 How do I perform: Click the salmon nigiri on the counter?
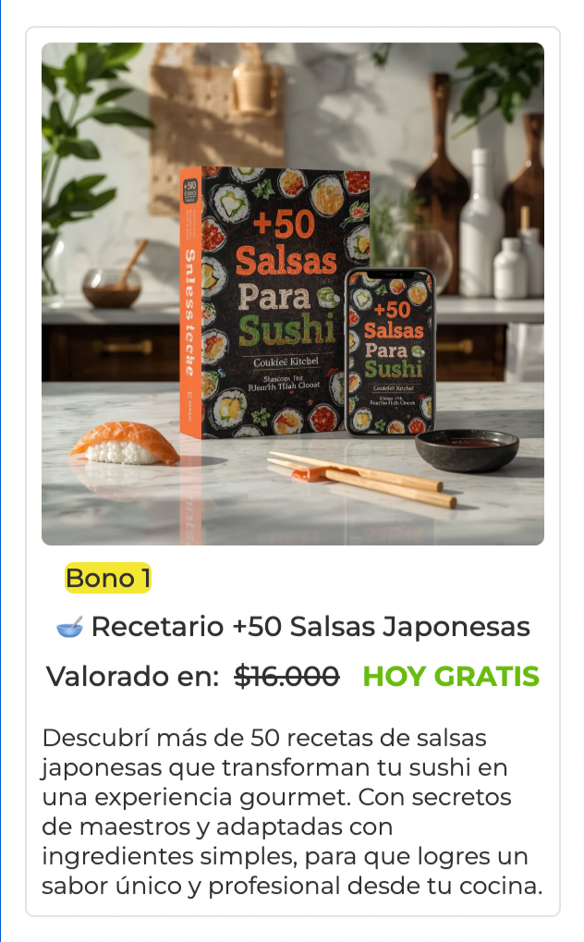pyautogui.click(x=125, y=444)
